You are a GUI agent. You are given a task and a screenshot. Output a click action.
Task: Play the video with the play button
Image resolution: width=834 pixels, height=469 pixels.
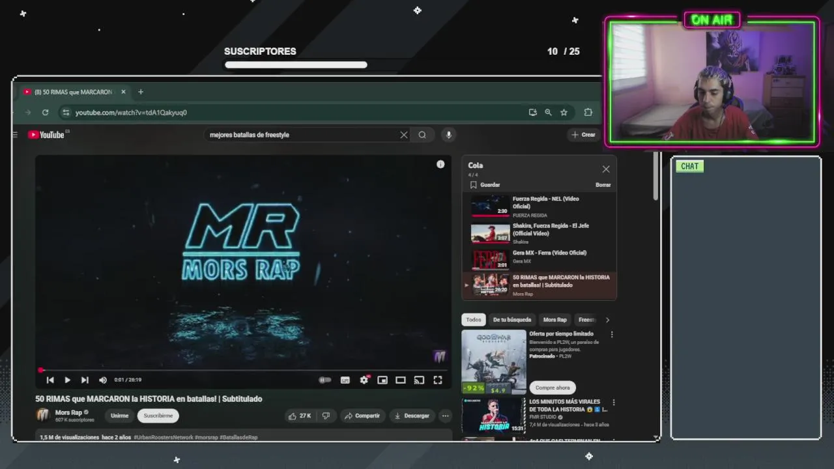pos(67,380)
